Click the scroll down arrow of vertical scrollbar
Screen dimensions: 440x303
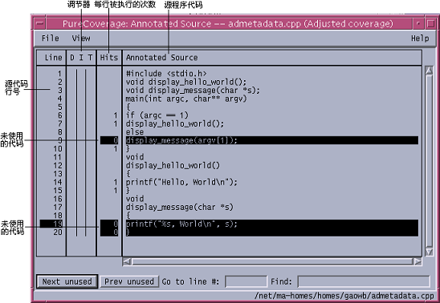[429, 252]
